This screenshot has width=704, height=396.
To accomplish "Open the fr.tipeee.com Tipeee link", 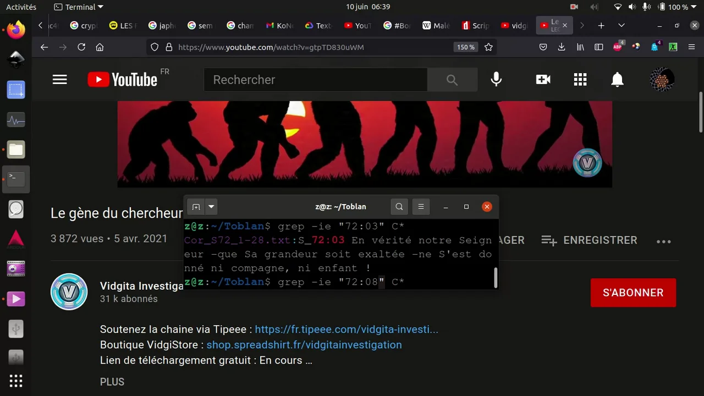I will point(346,329).
